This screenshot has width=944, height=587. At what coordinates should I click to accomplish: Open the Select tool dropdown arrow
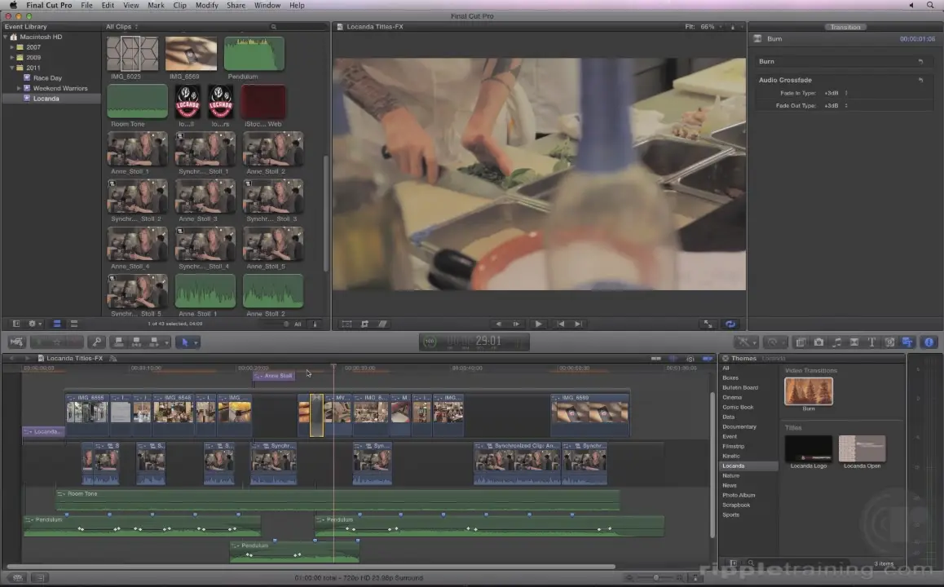point(195,342)
